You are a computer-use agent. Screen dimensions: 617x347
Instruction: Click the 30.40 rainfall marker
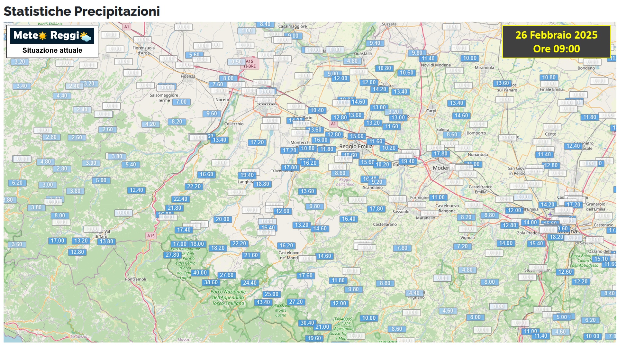pyautogui.click(x=307, y=323)
